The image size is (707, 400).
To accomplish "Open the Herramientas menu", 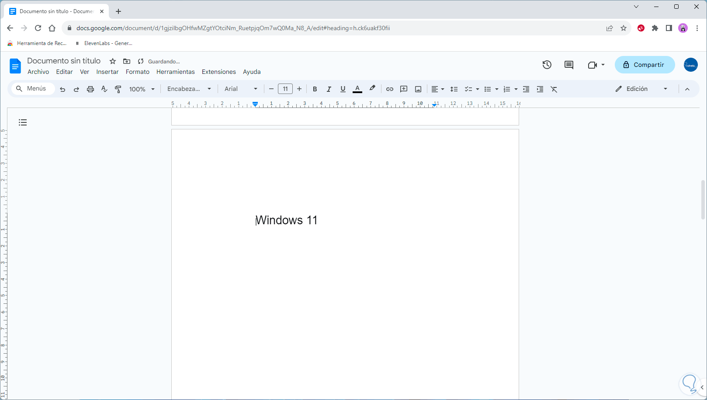I will [x=176, y=72].
